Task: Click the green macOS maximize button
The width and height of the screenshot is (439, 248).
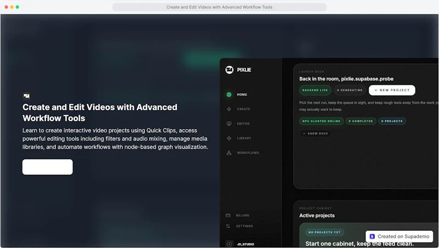Action: click(x=18, y=7)
